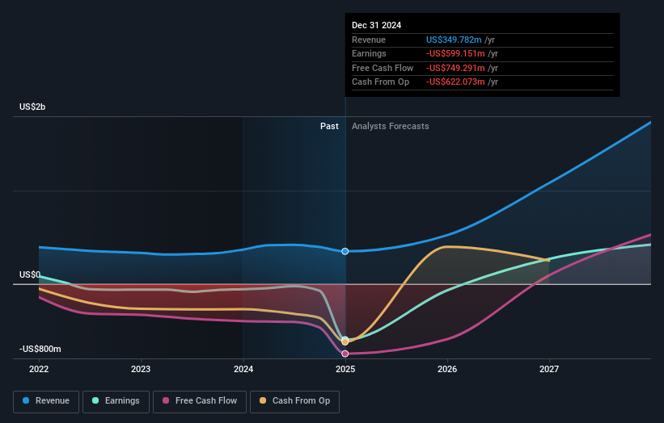Image resolution: width=664 pixels, height=423 pixels.
Task: Click the Analysts Forecasts label
Action: (x=391, y=127)
